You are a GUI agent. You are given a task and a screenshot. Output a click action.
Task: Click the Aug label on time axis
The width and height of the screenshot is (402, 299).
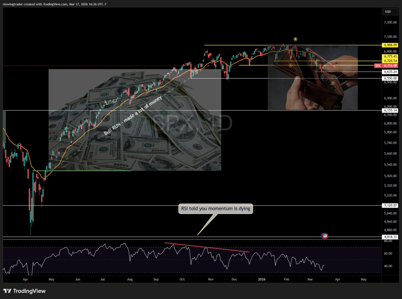click(x=130, y=279)
